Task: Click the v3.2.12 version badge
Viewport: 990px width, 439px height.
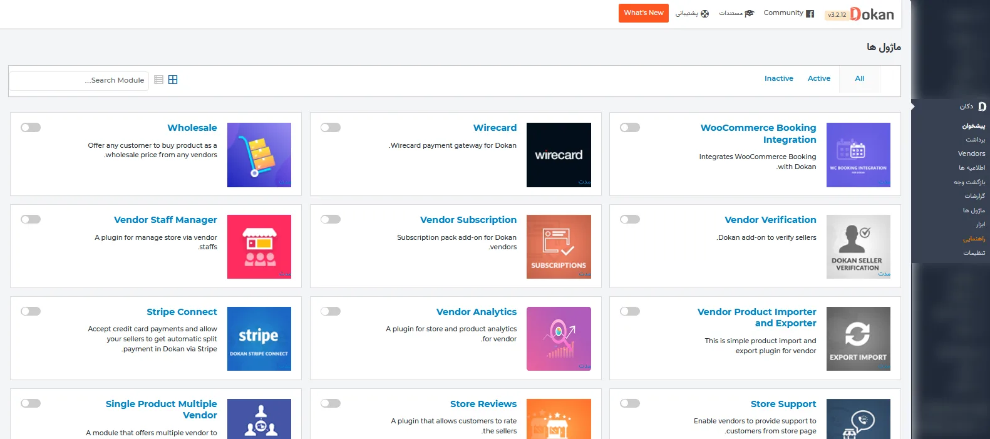Action: [837, 14]
